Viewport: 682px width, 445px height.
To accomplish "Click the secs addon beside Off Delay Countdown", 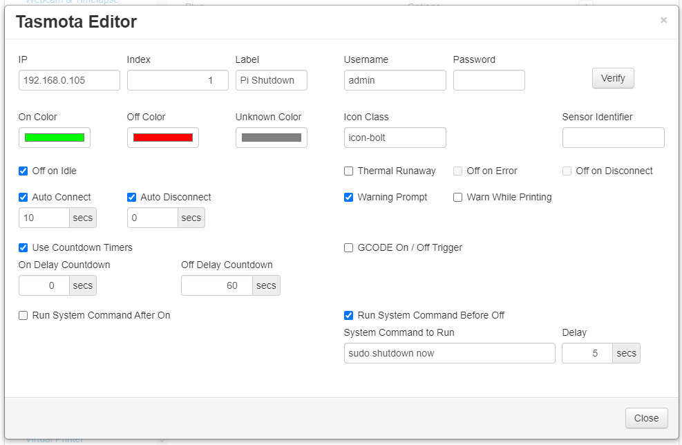I will [x=266, y=286].
